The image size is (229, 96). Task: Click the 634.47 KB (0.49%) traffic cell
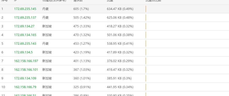pos(120,9)
